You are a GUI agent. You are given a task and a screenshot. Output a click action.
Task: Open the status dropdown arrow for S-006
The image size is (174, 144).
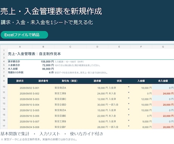click(129, 115)
